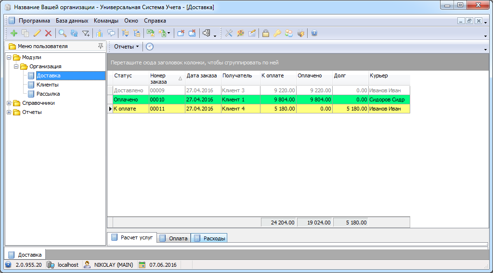Click the funnel Add filter icon

[x=86, y=33]
